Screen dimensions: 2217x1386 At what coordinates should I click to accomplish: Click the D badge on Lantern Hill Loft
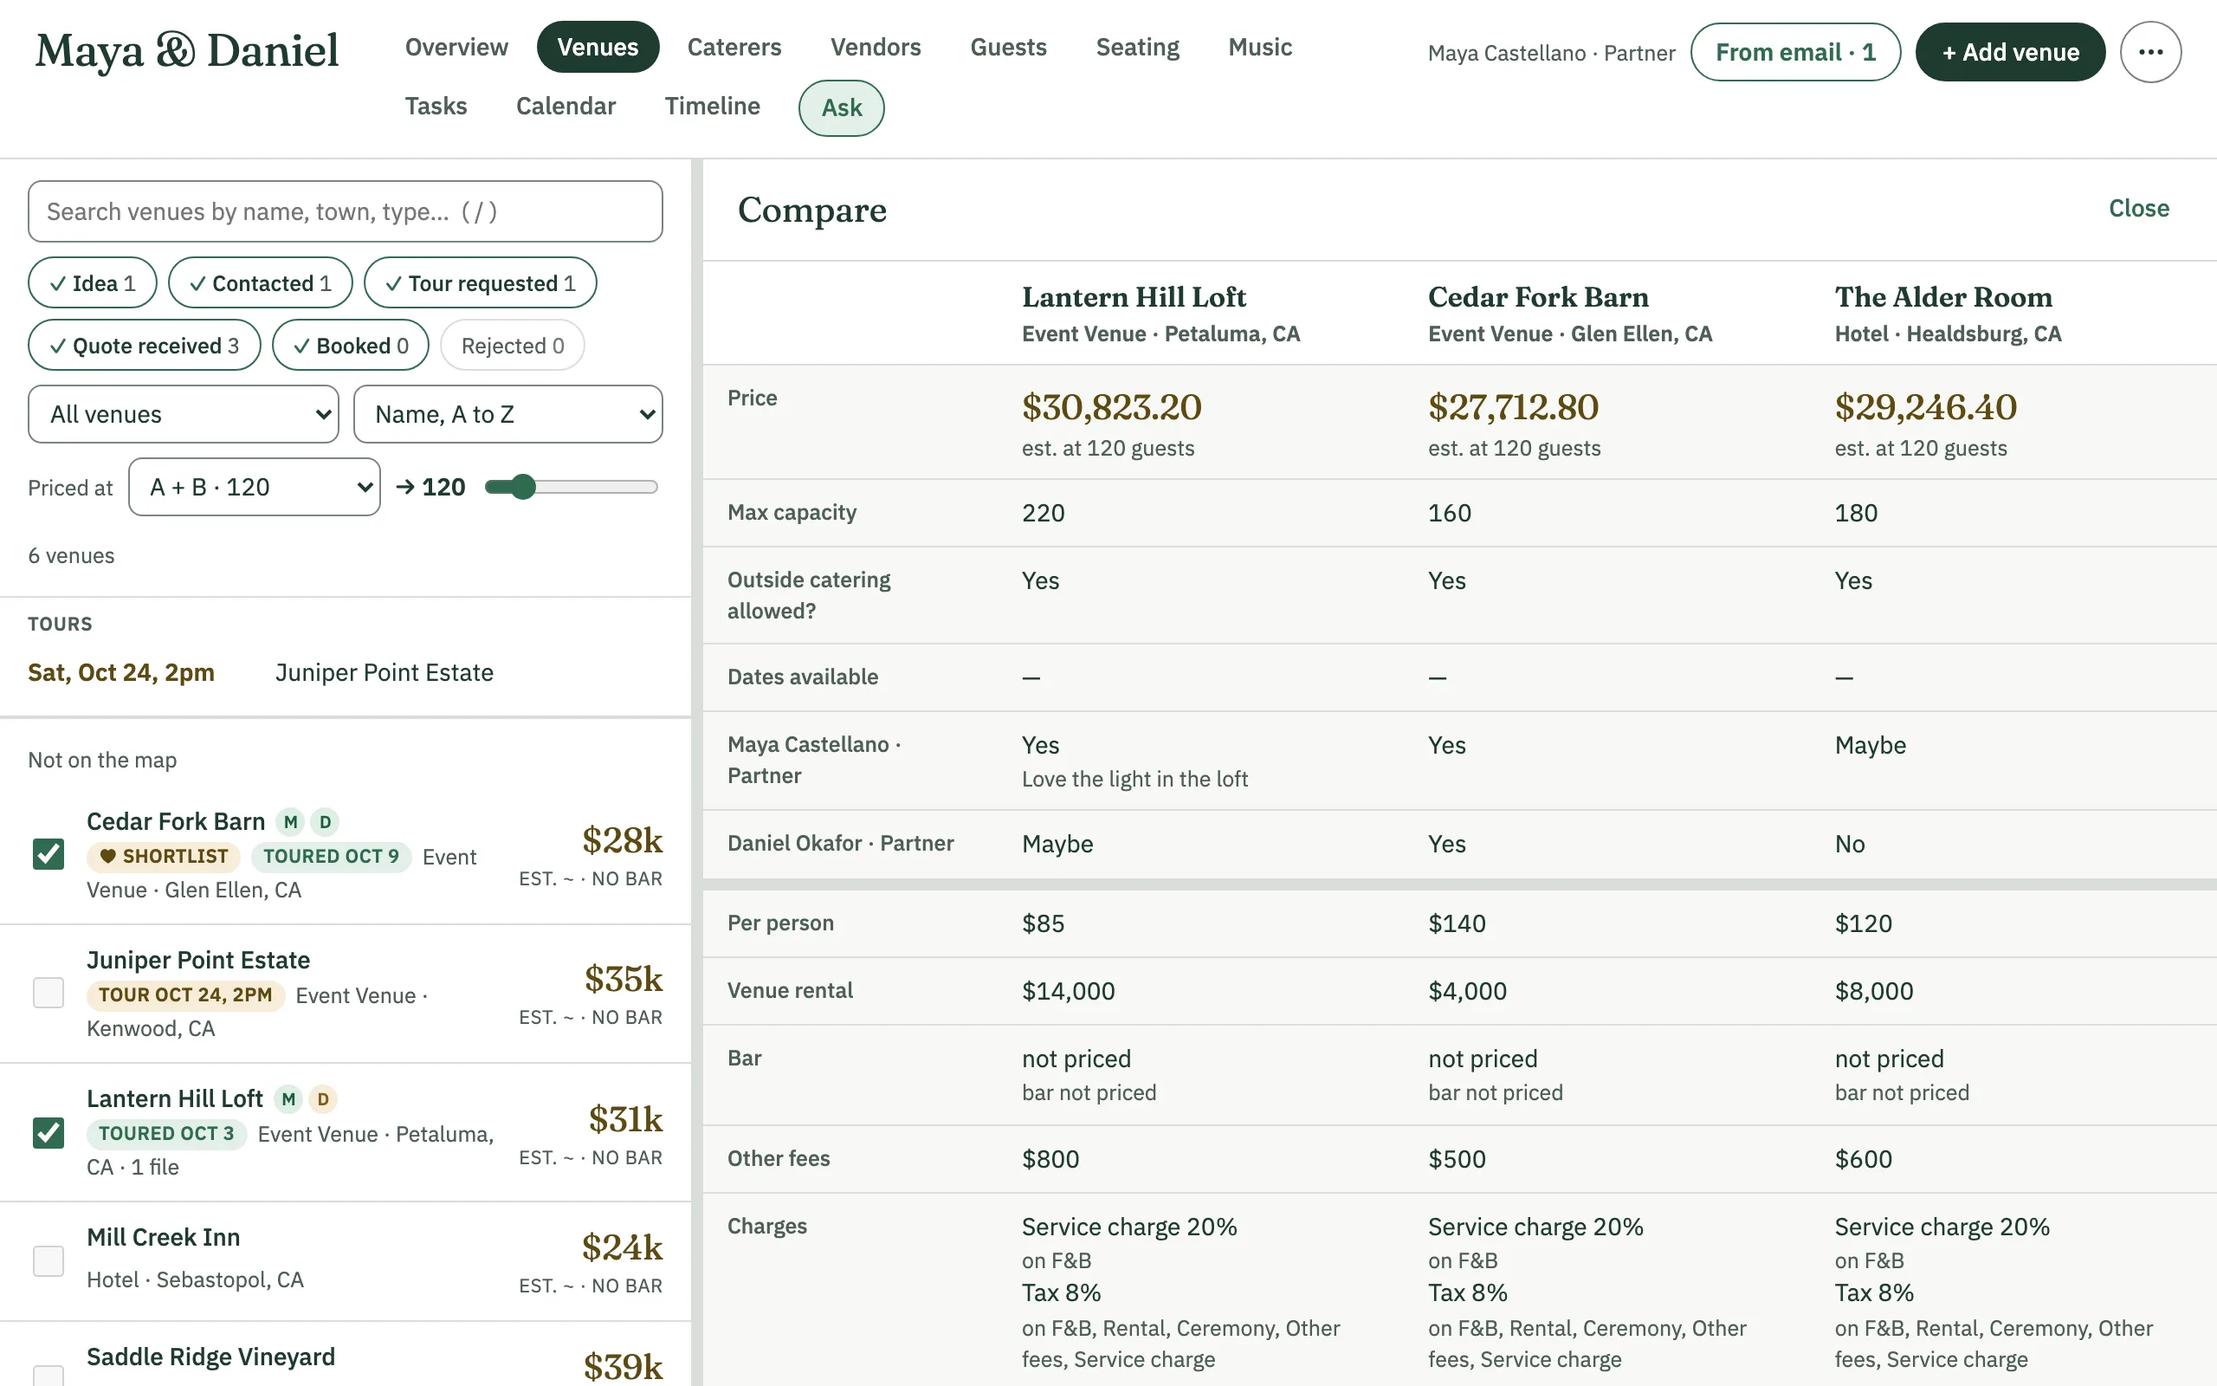[322, 1099]
